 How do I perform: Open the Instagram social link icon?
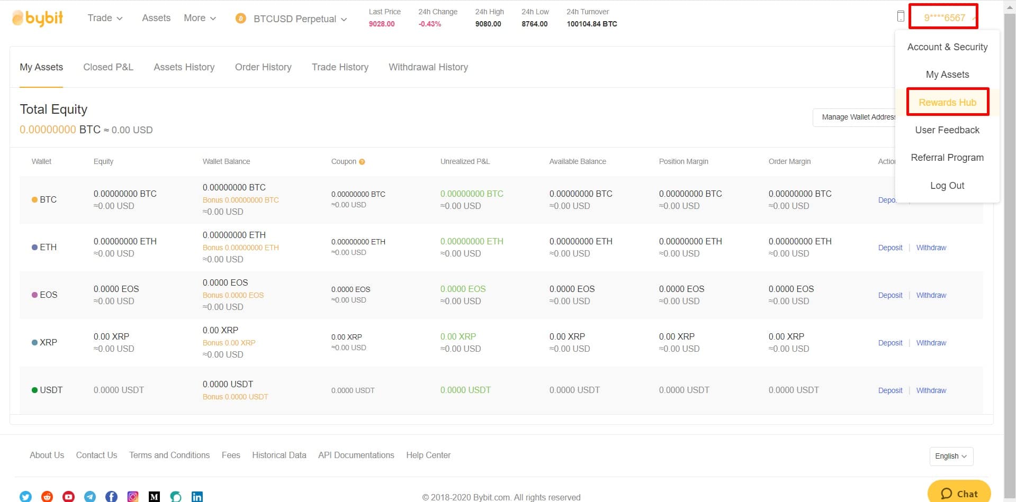pos(133,497)
